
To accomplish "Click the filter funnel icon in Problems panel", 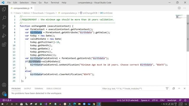I will click(x=167, y=88).
